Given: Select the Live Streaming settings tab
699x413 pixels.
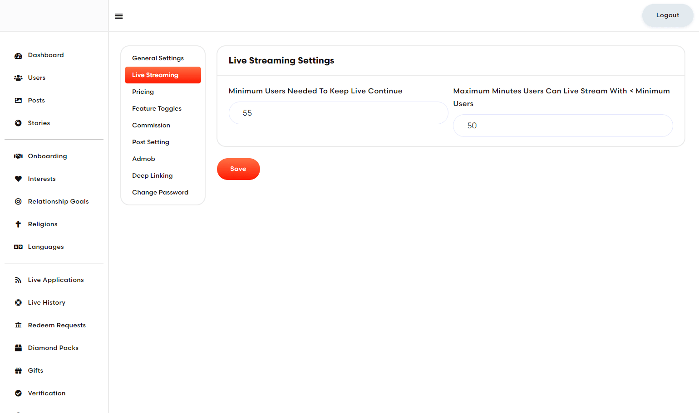Looking at the screenshot, I should click(x=163, y=75).
